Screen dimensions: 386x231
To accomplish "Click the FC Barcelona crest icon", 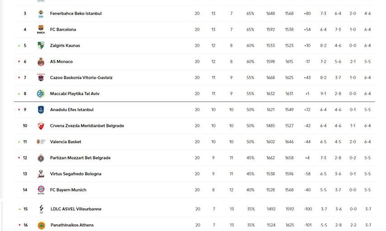I will pos(41,30).
